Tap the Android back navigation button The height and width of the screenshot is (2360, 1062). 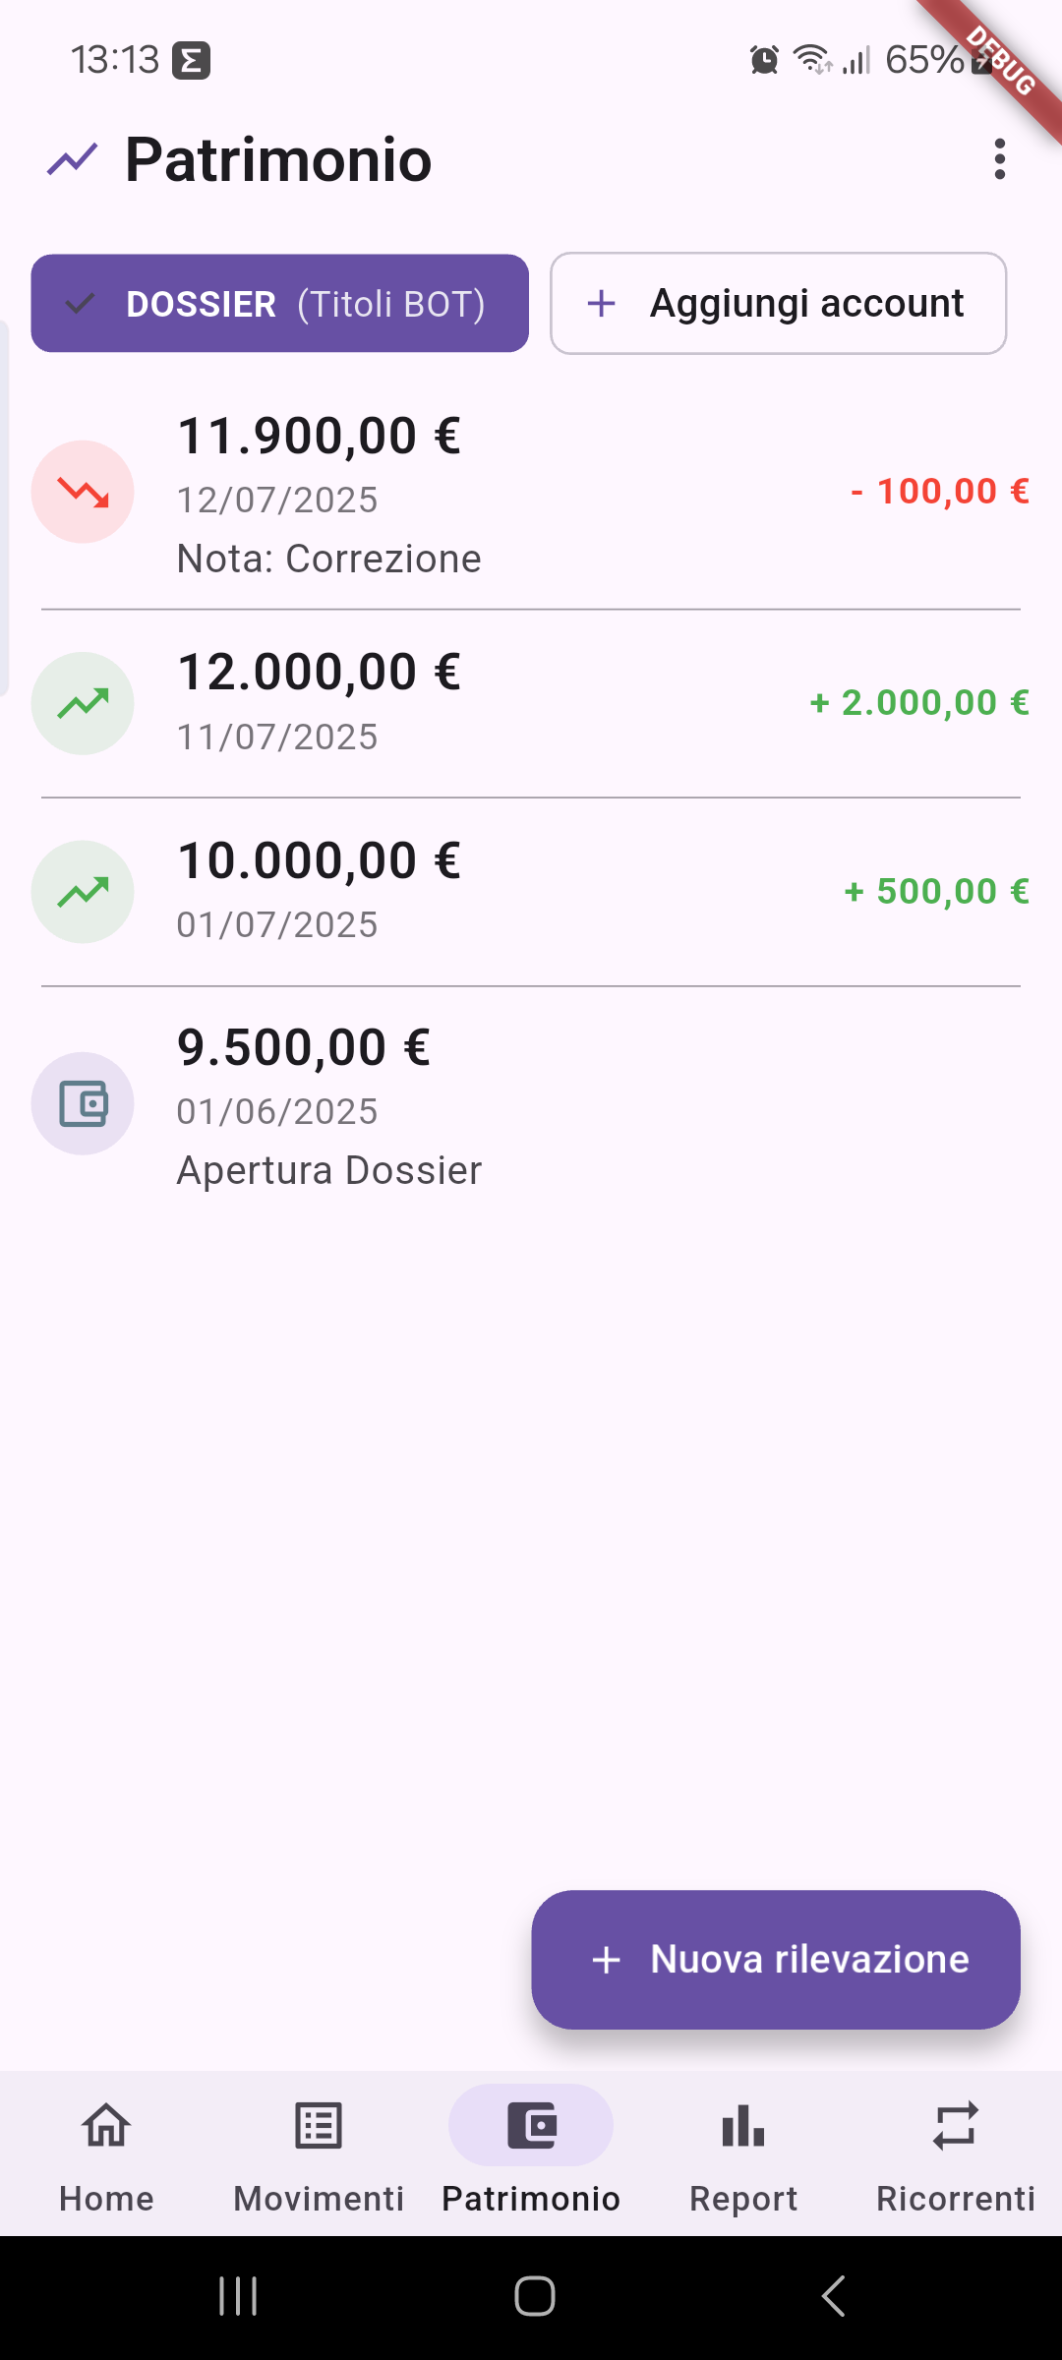click(x=834, y=2297)
